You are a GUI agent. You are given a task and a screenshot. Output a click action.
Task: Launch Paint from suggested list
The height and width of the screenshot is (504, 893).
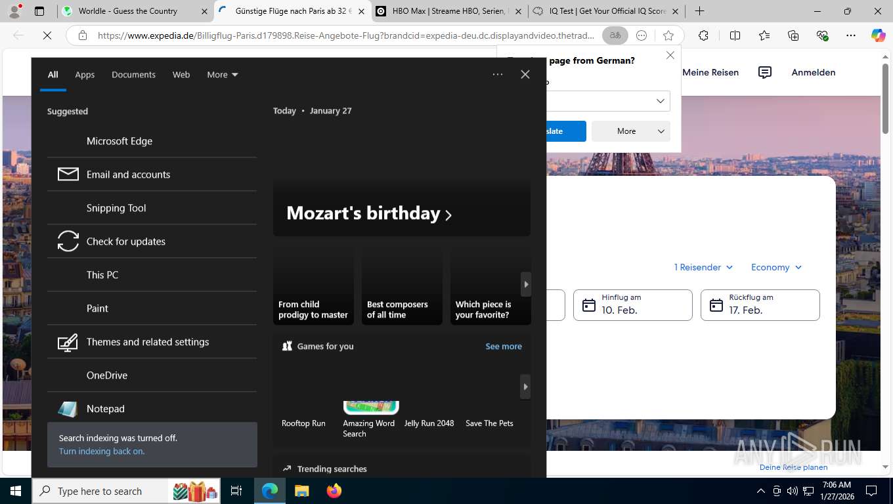(152, 308)
